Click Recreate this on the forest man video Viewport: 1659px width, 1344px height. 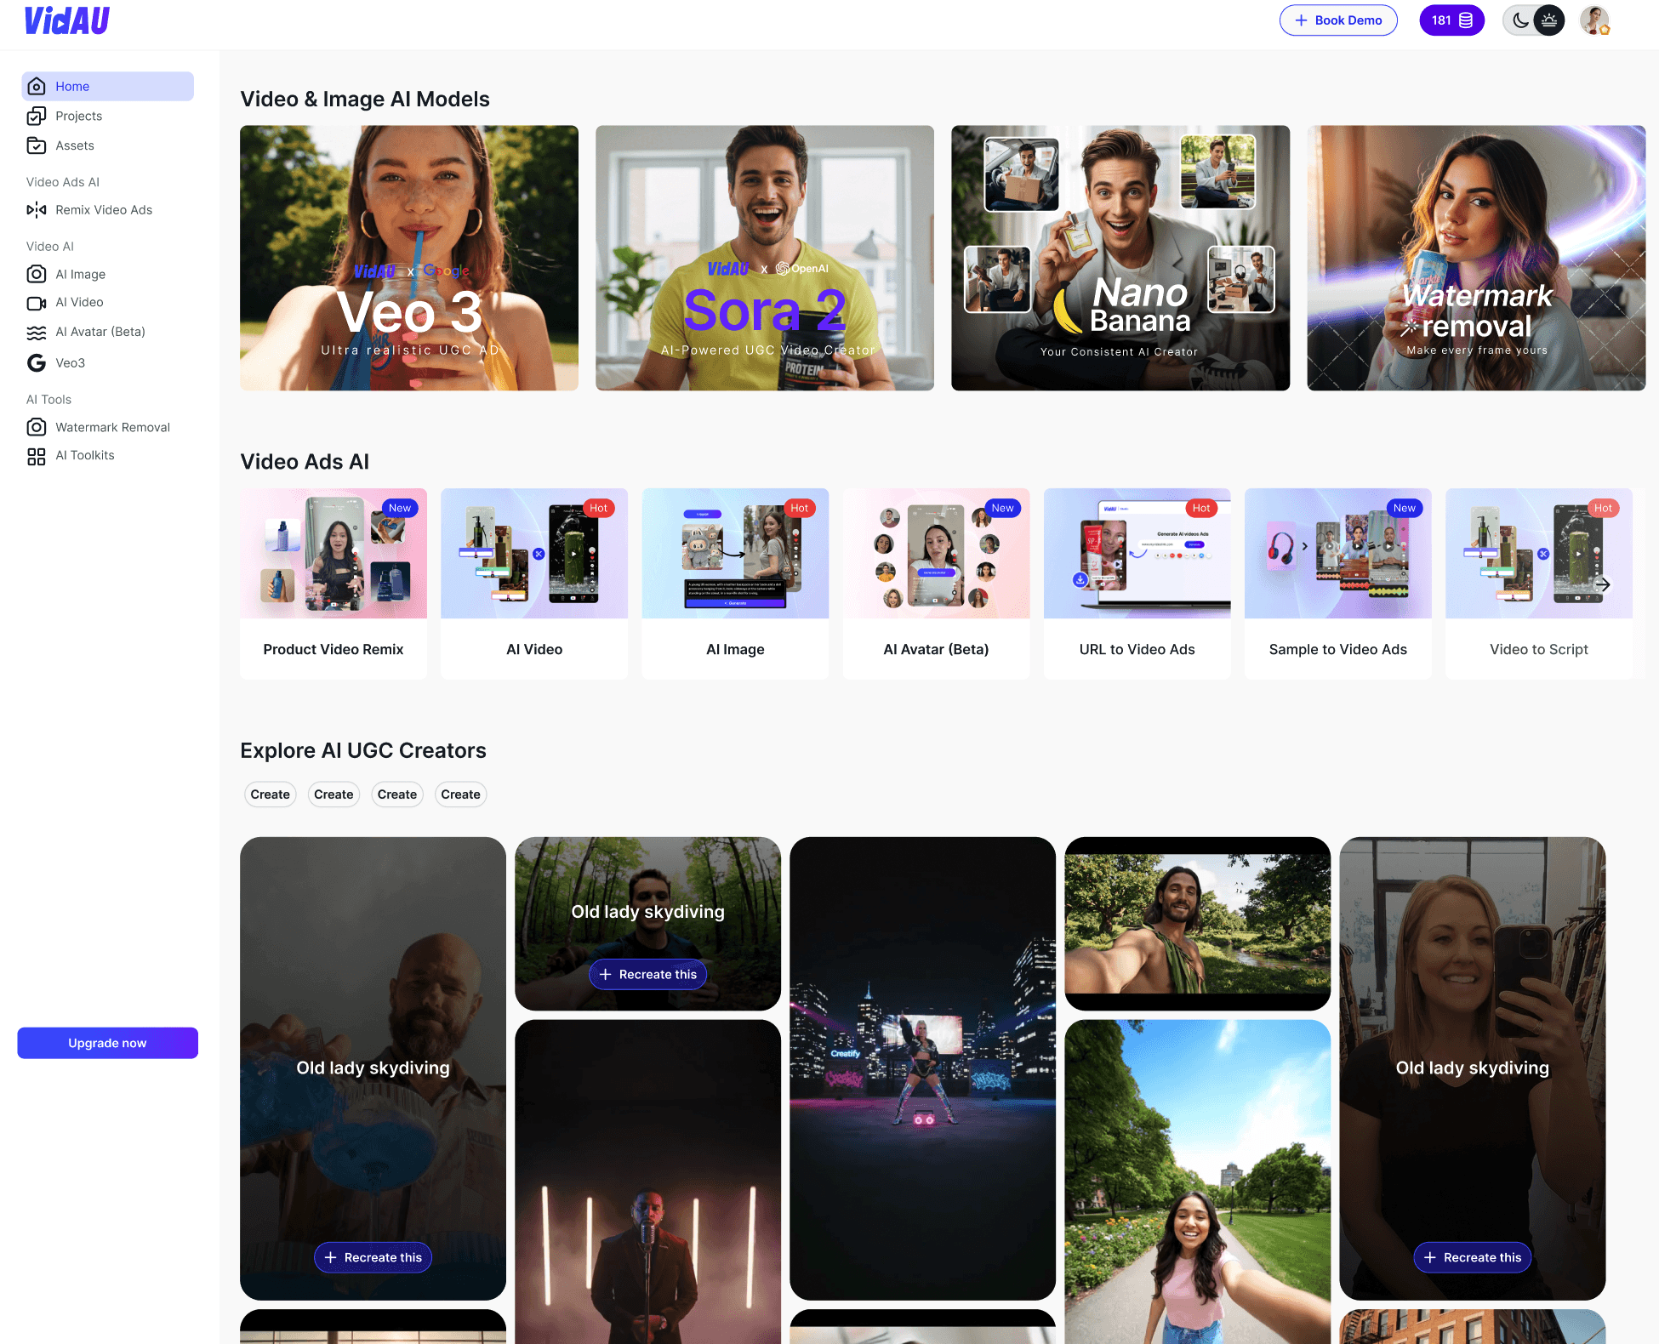[647, 974]
